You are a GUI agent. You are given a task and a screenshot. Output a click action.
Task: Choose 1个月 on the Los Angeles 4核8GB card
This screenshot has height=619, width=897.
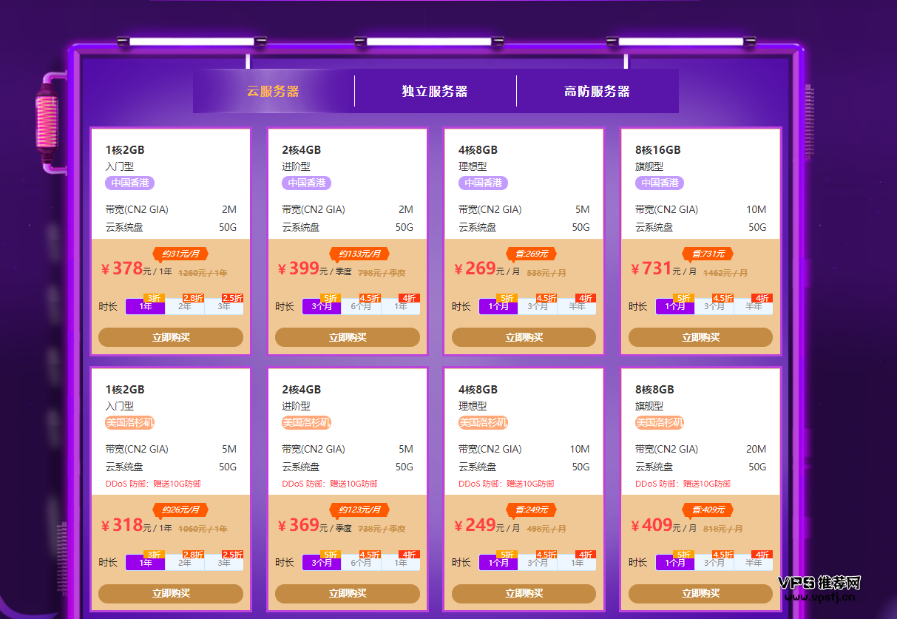[498, 563]
